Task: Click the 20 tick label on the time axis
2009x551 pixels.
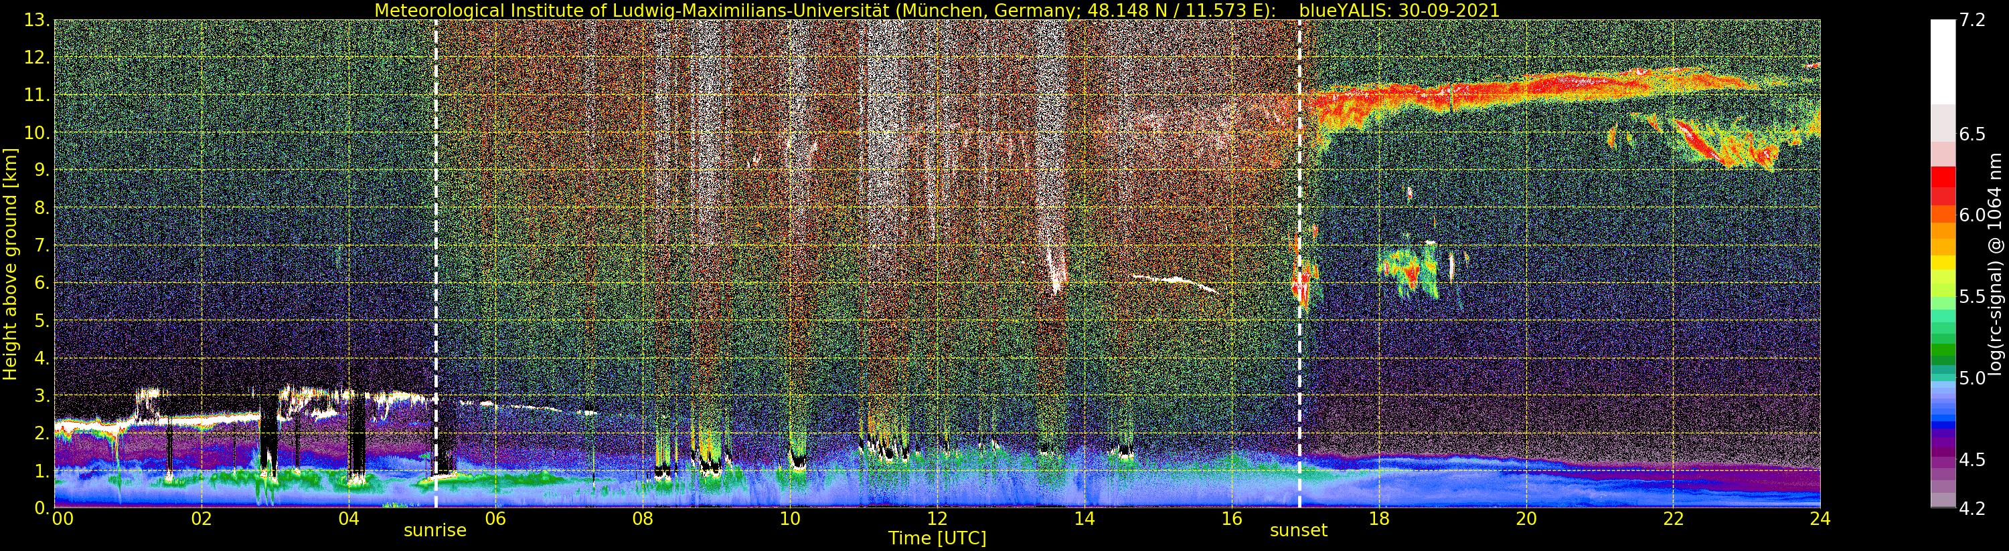Action: tap(1526, 519)
